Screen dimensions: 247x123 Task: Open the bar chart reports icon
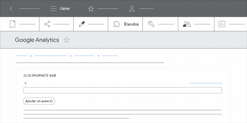(222, 24)
